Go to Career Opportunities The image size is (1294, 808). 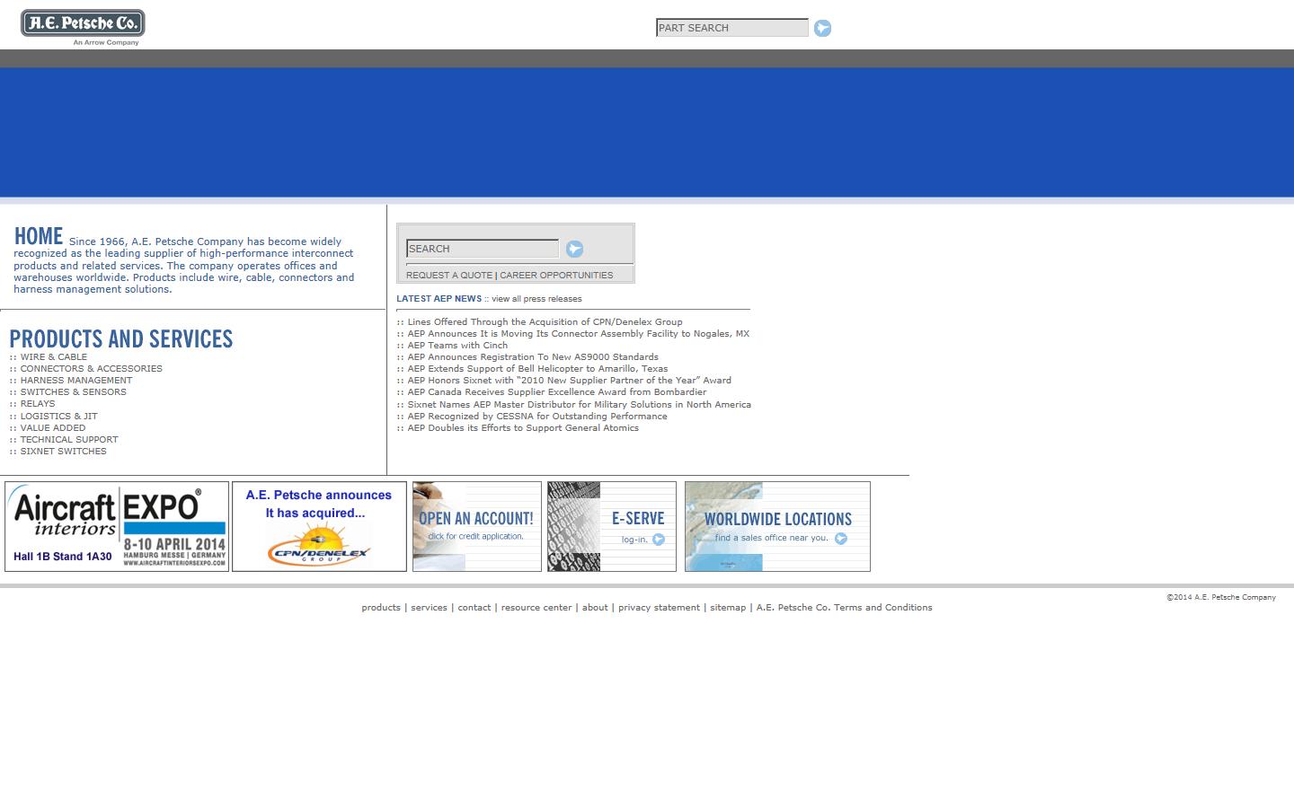coord(556,276)
